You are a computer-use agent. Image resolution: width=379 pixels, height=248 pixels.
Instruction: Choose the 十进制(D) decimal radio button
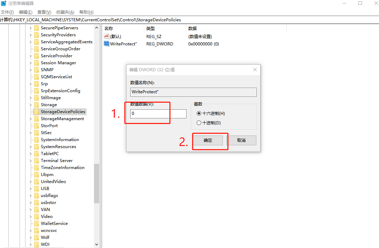coord(199,123)
